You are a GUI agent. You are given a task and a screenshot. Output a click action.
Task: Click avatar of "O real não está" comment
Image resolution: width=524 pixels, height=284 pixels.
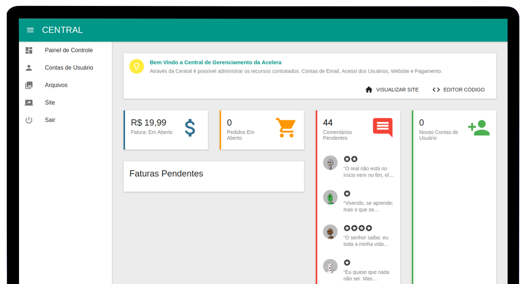pos(330,163)
